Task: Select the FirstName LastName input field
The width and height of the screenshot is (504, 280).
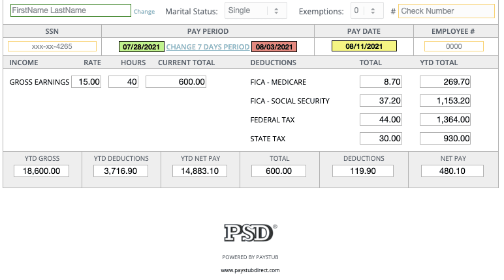Action: [71, 11]
